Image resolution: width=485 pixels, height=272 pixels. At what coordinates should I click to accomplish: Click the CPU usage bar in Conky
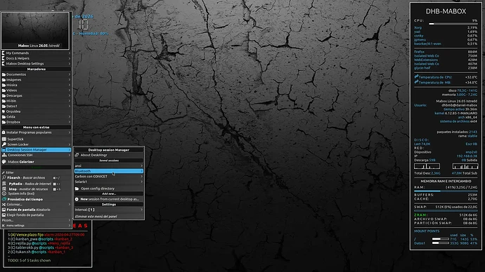click(453, 24)
